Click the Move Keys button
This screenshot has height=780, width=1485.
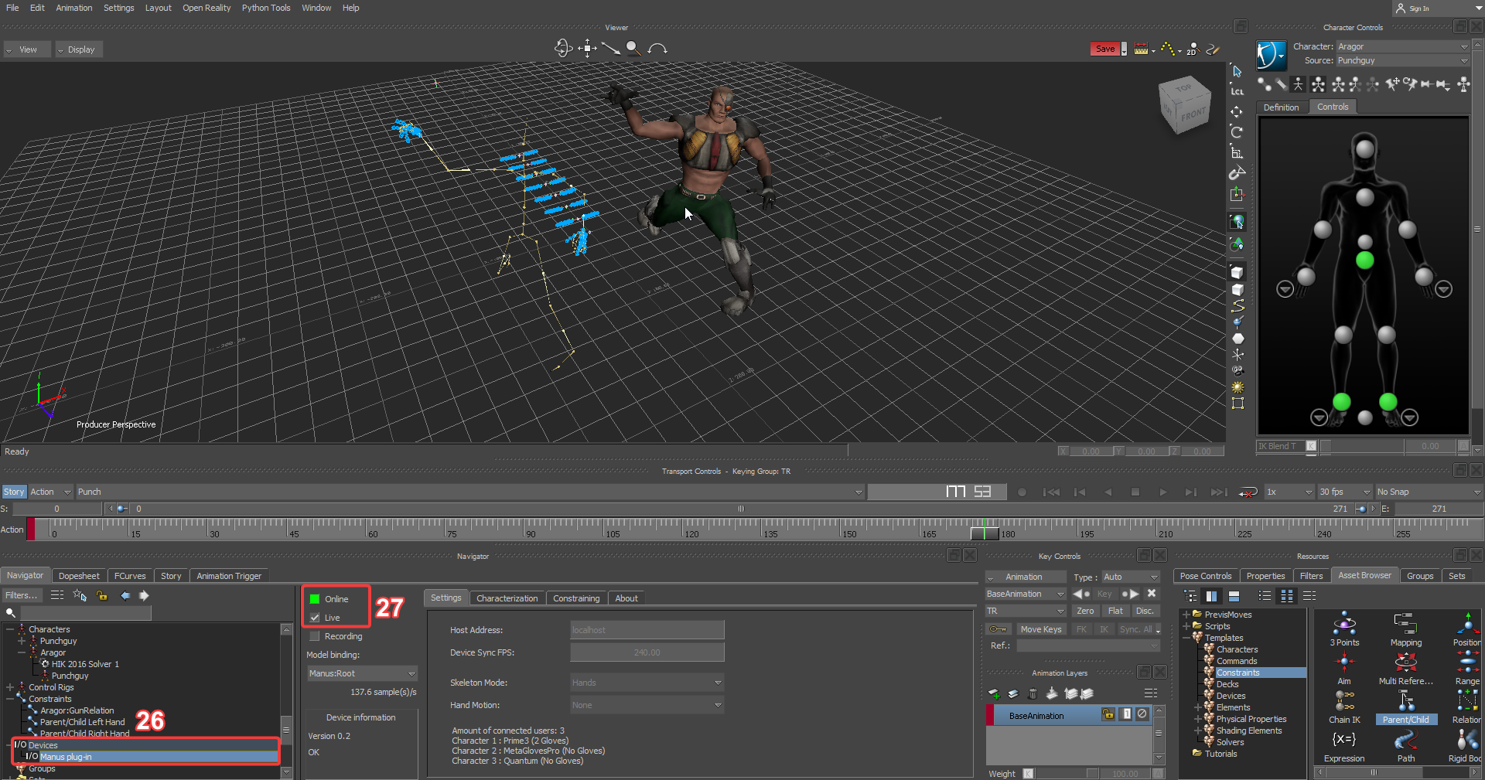coord(1040,630)
